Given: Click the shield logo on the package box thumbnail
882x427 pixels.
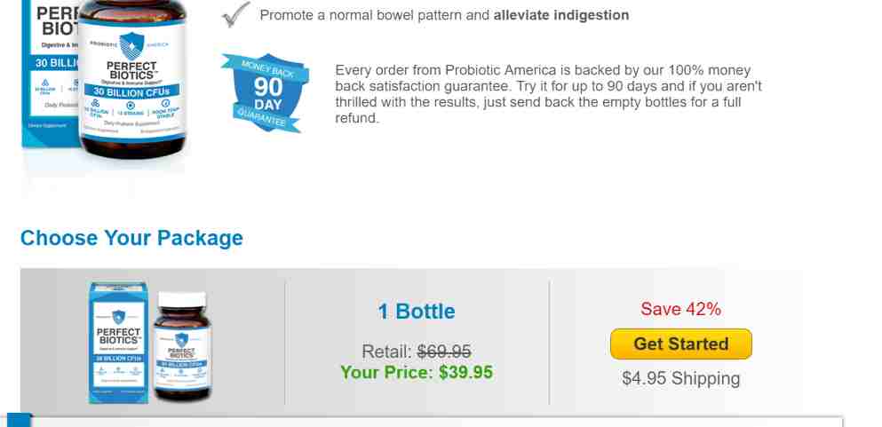Looking at the screenshot, I should pyautogui.click(x=118, y=317).
